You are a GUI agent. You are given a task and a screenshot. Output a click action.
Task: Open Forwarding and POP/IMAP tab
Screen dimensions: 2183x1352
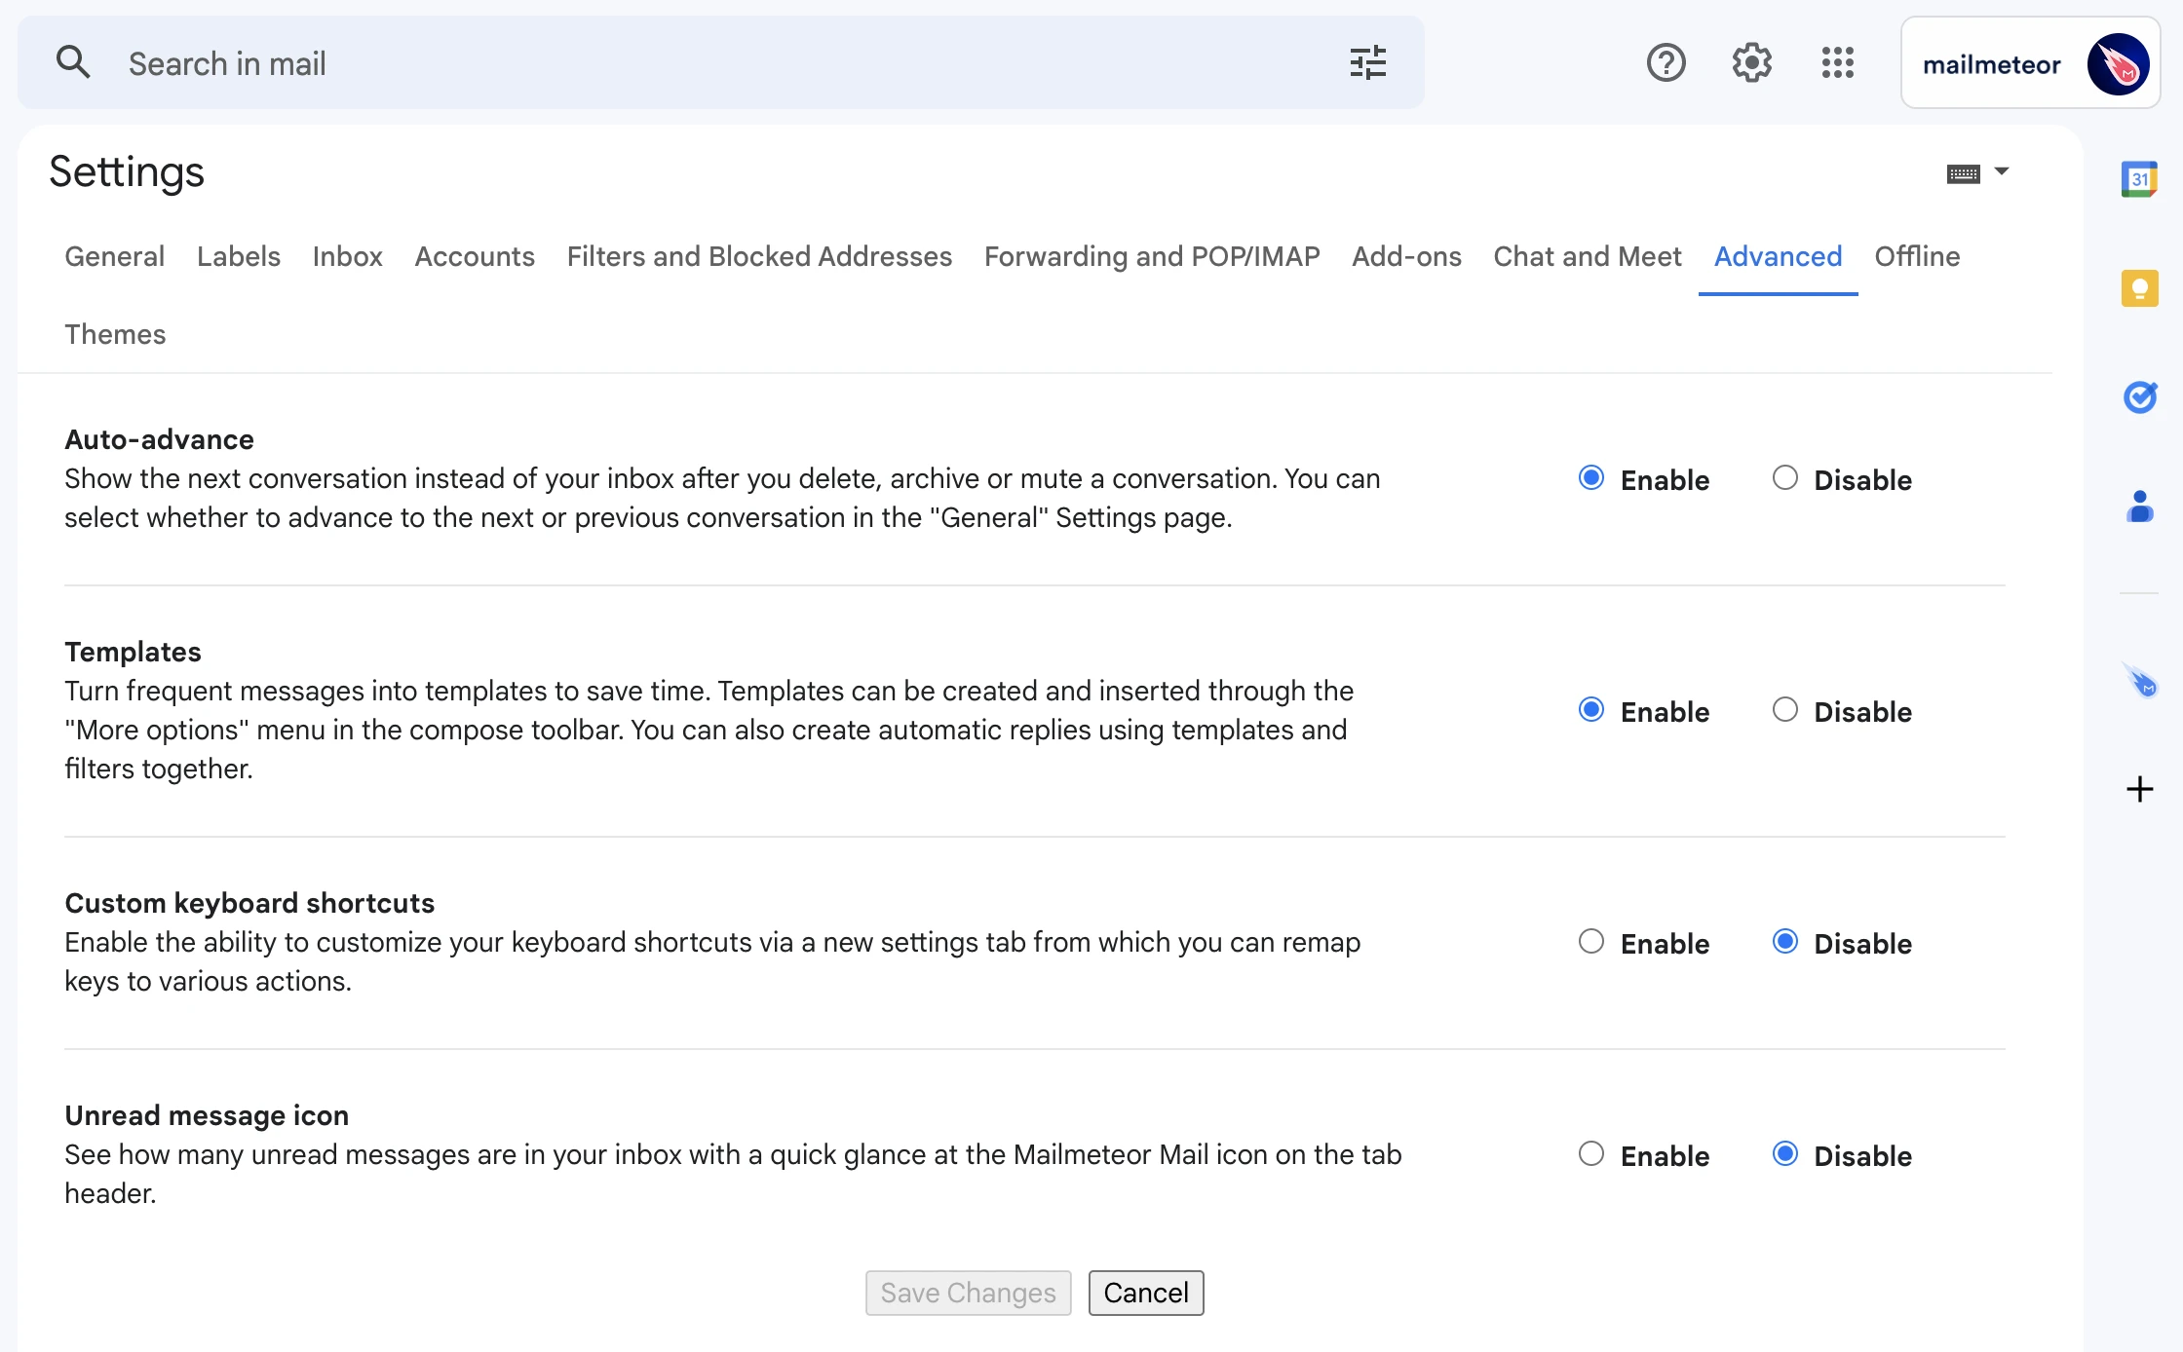point(1152,256)
